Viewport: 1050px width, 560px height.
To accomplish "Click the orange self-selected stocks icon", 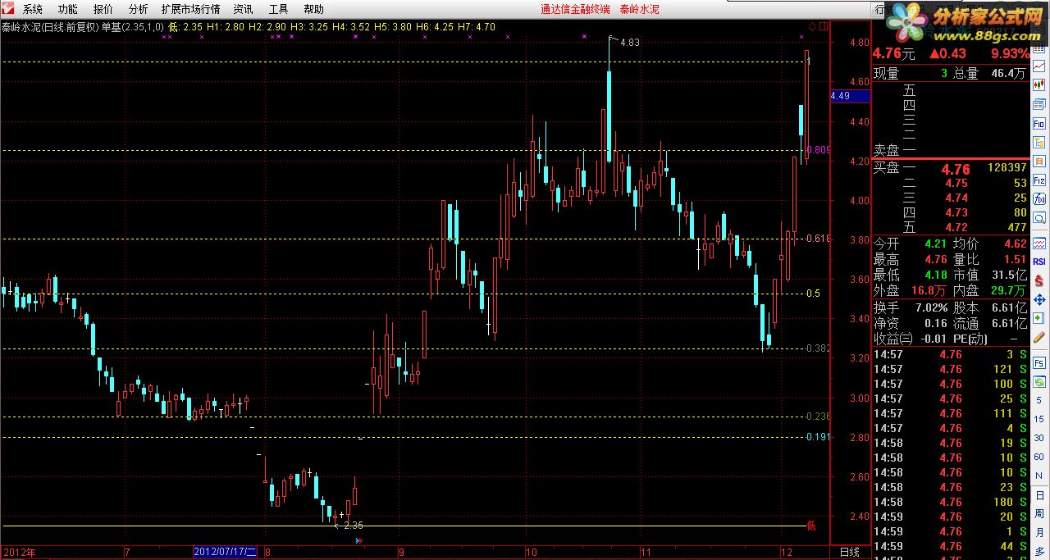I will (1039, 161).
